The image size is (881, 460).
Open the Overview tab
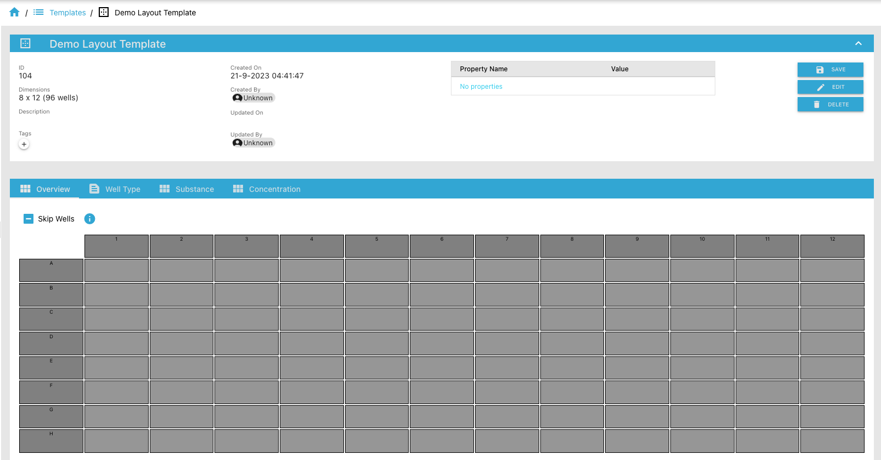coord(45,189)
